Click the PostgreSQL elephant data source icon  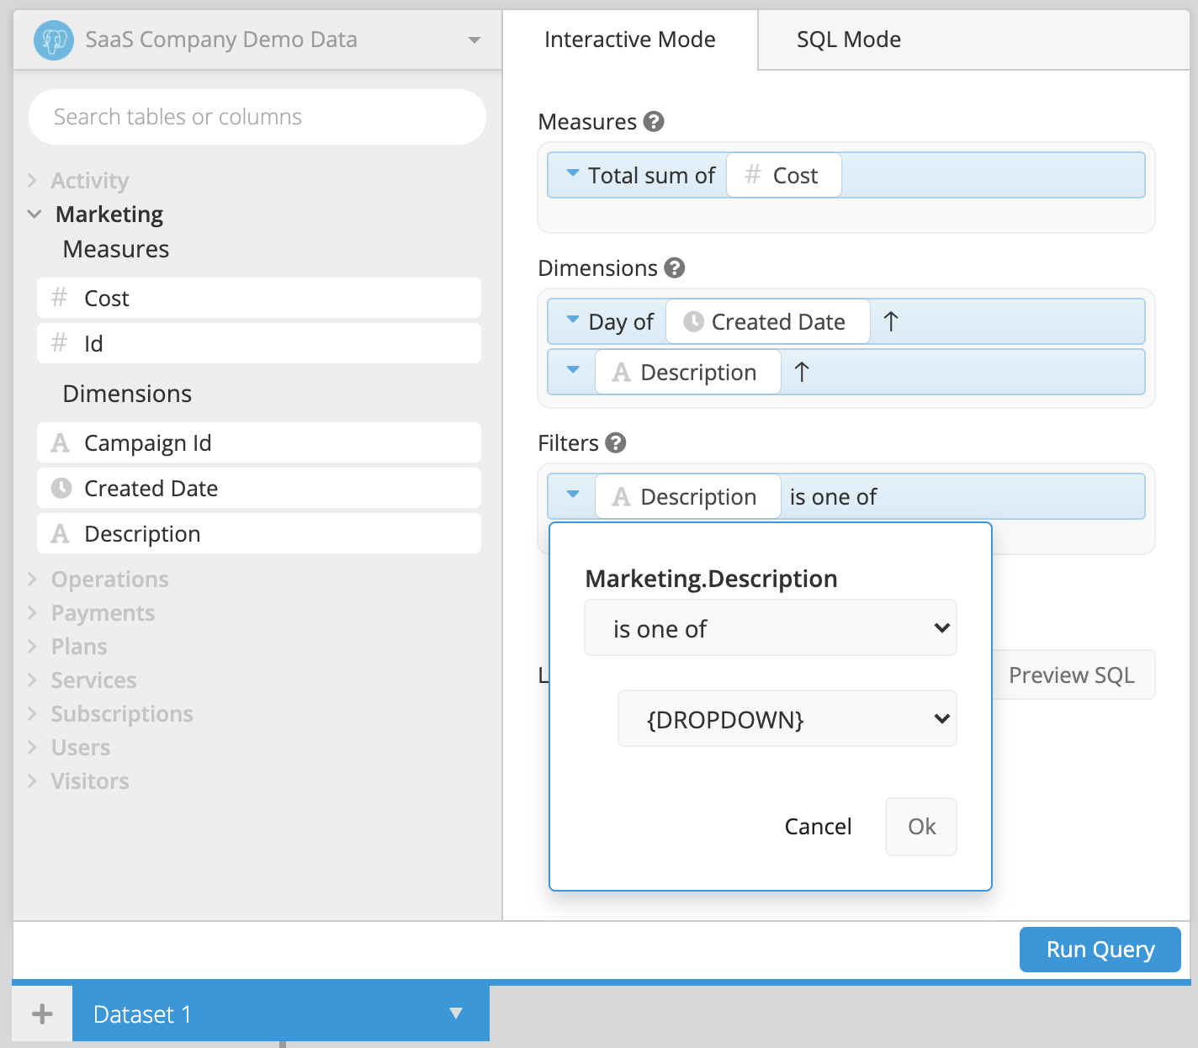coord(54,40)
